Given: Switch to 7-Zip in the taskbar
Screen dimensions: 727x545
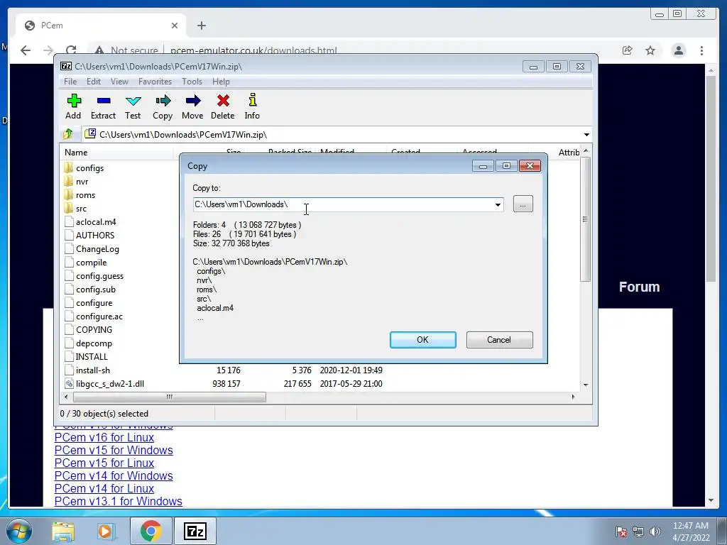Looking at the screenshot, I should tap(195, 531).
